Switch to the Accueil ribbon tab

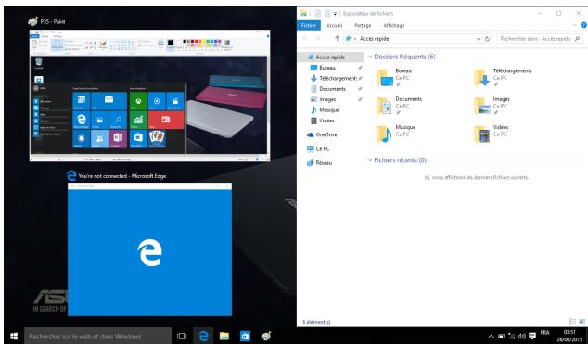click(x=334, y=25)
